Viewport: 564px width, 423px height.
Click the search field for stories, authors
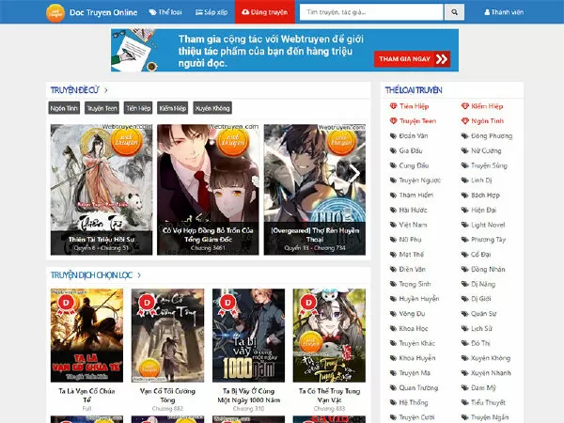pos(371,12)
